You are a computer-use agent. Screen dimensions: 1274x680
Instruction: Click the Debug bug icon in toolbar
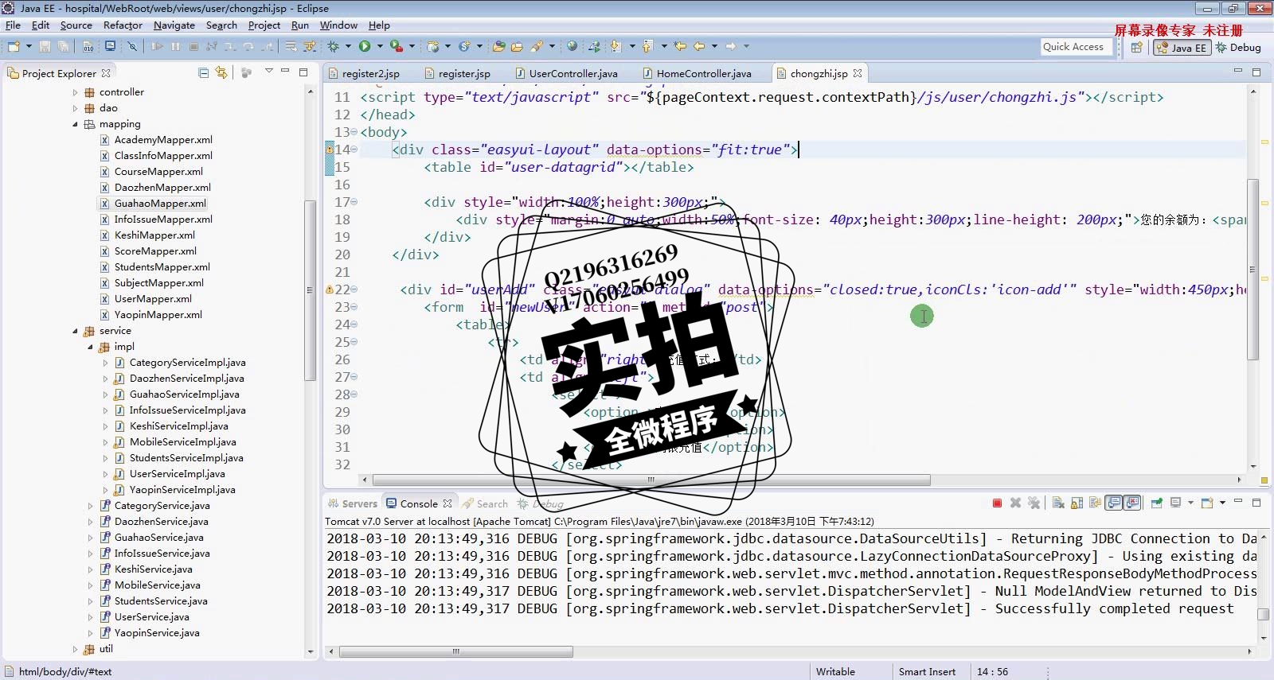pyautogui.click(x=334, y=46)
